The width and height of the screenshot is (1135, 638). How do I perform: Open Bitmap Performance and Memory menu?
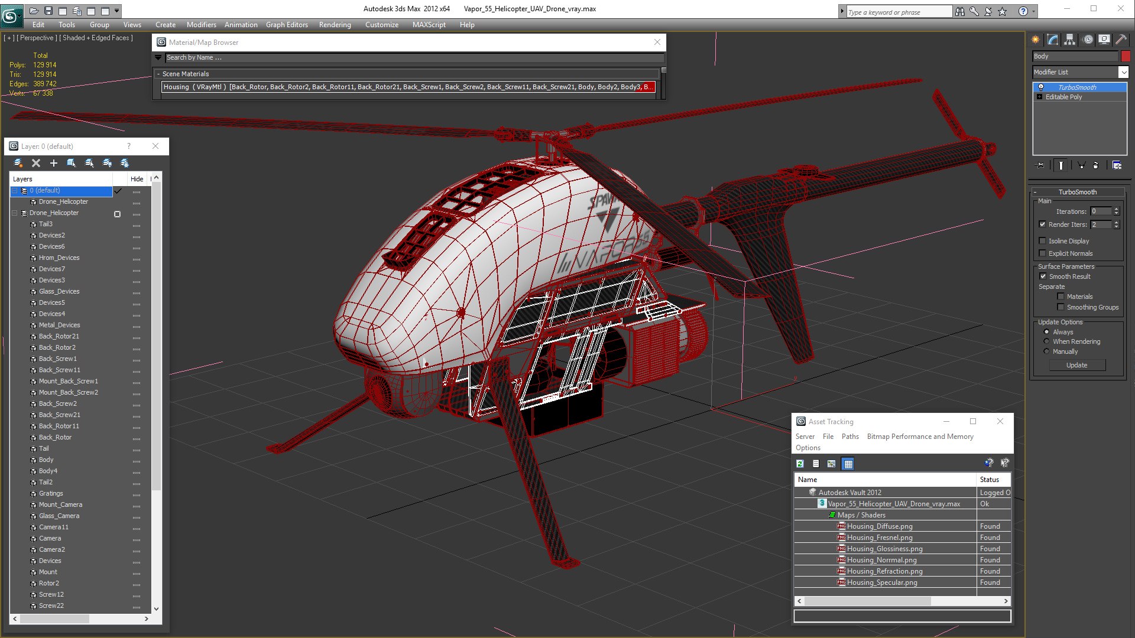click(x=920, y=437)
